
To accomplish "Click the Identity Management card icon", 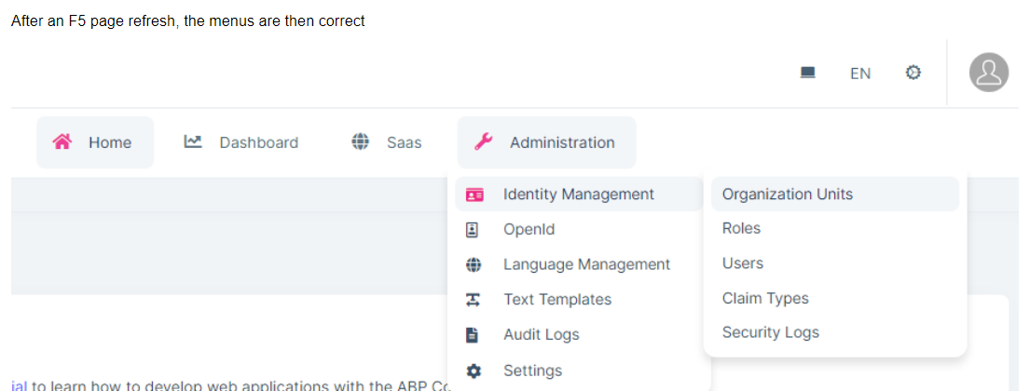I will [474, 195].
